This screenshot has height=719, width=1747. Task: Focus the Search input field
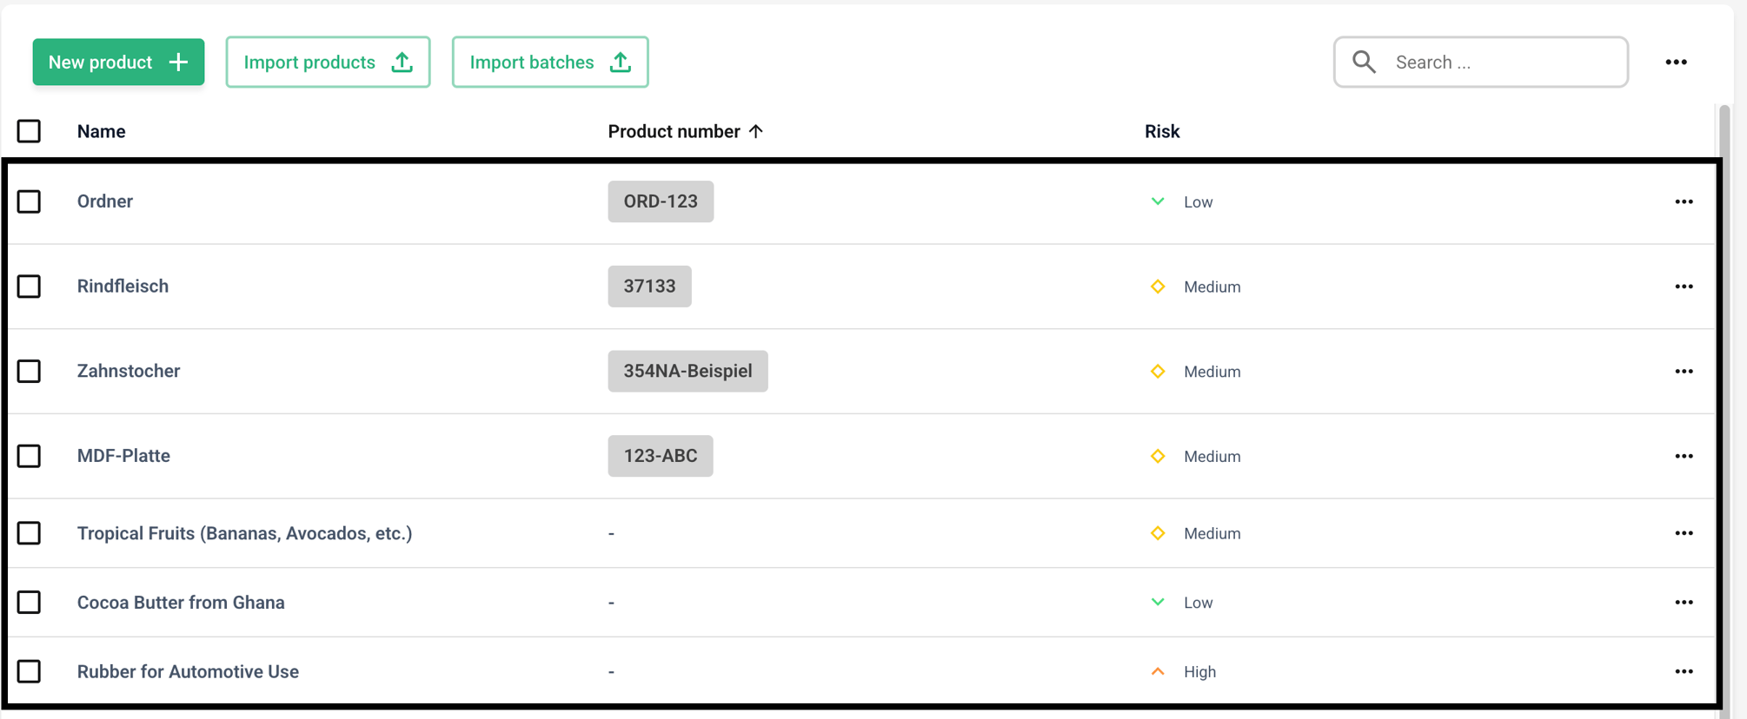pyautogui.click(x=1481, y=63)
